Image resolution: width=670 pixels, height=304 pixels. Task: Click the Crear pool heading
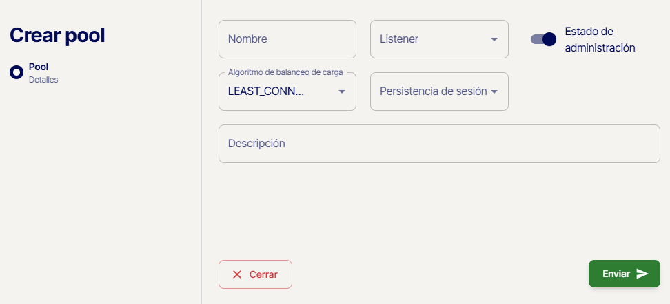point(57,36)
